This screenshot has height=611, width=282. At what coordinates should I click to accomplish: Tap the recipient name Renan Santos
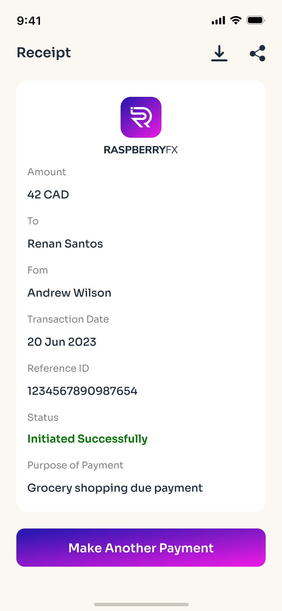click(65, 244)
